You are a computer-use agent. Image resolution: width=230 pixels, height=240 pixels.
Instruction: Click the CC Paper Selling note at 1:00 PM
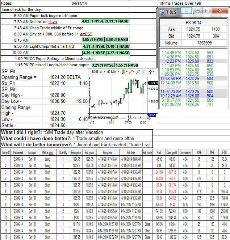pos(62,59)
